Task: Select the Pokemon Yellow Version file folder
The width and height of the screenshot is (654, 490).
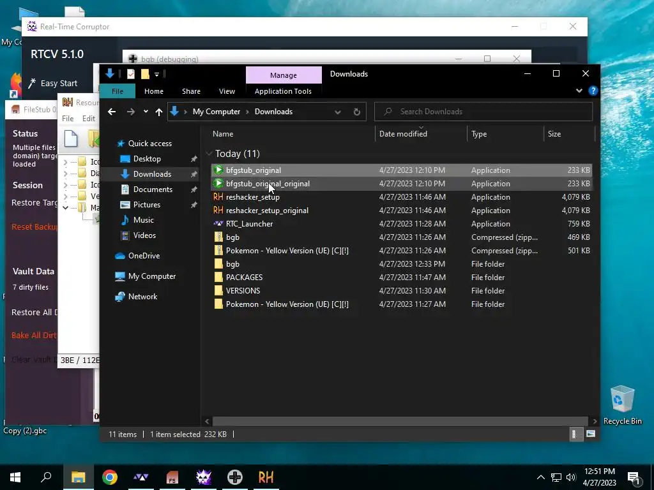Action: click(401, 304)
